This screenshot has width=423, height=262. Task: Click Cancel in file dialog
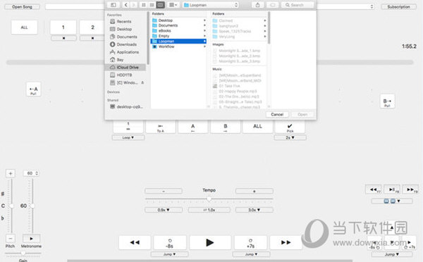click(277, 115)
